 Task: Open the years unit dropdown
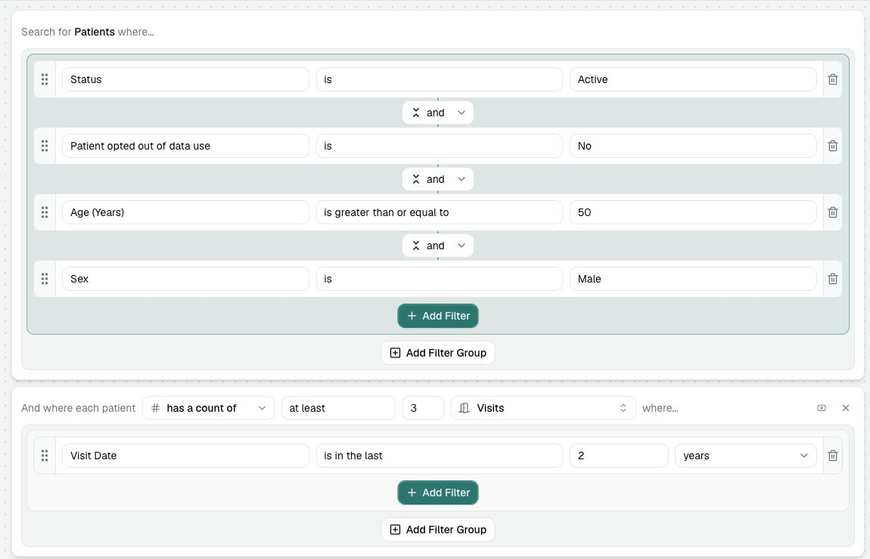pyautogui.click(x=745, y=456)
